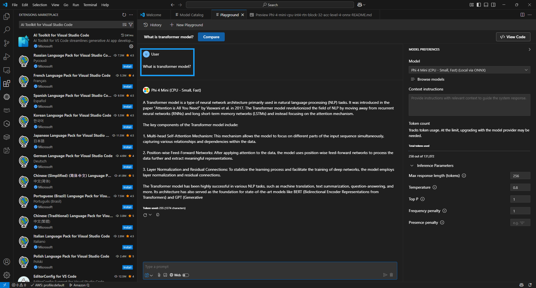Go back in navigation history
536x288 pixels.
pos(173,5)
